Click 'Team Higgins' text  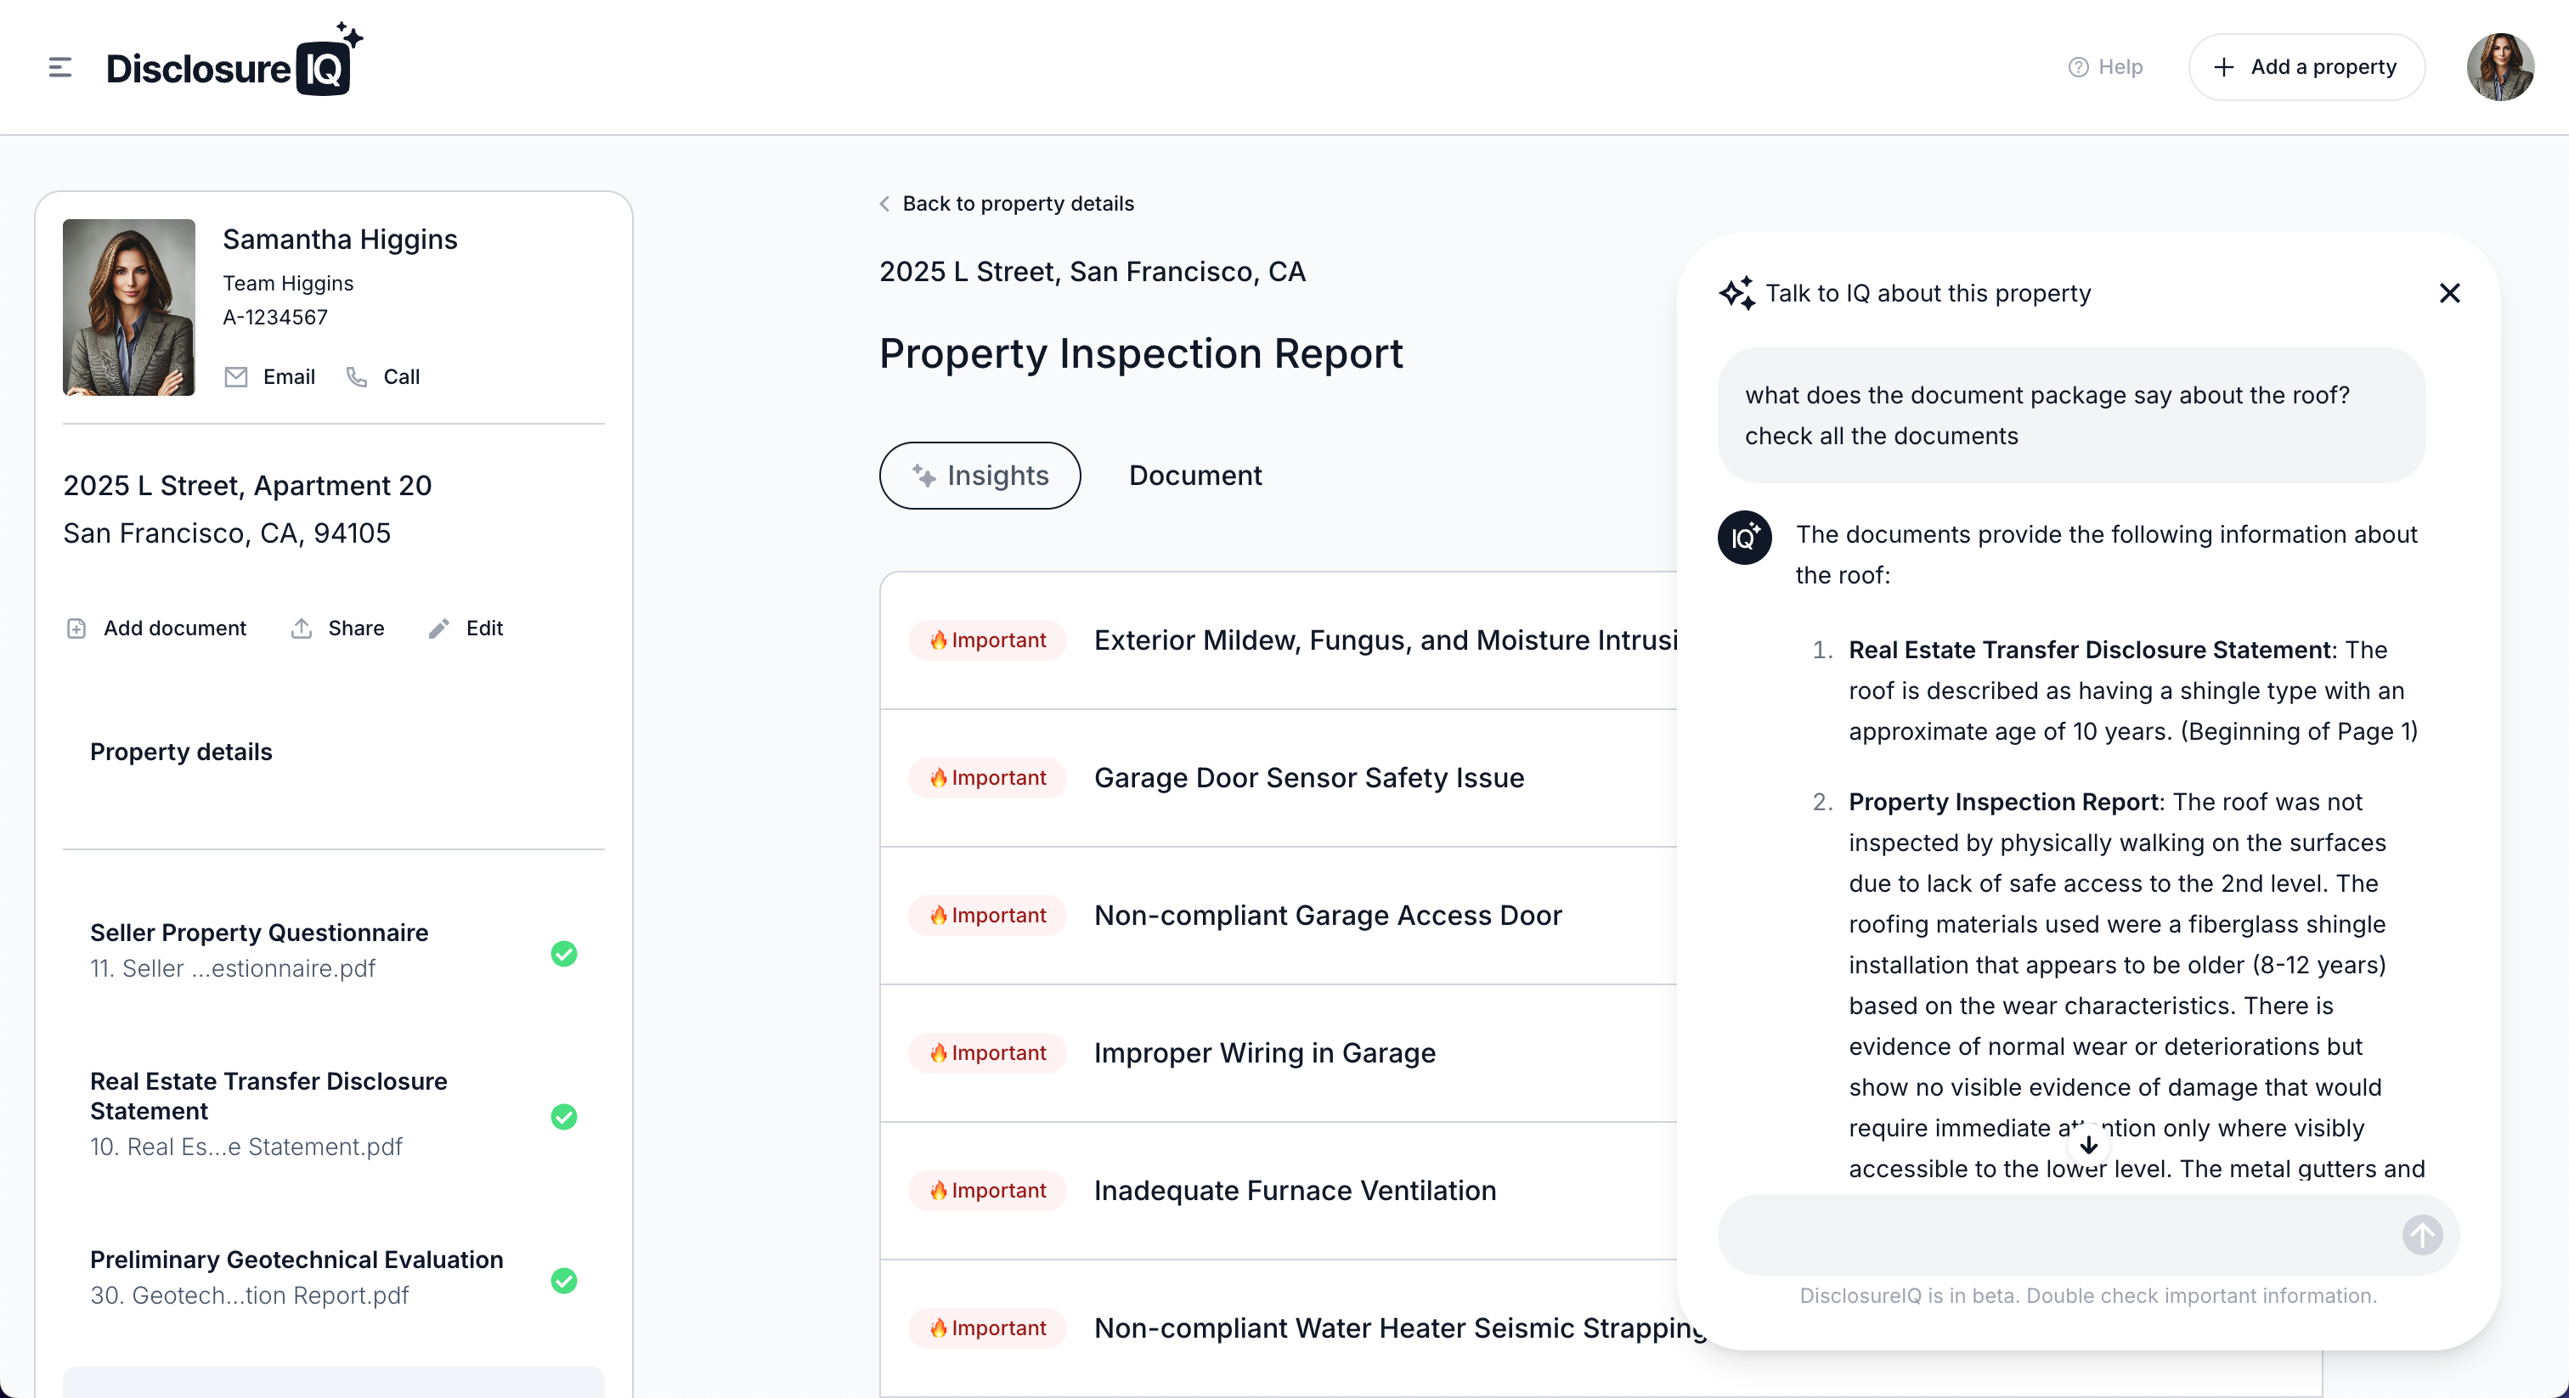(288, 283)
